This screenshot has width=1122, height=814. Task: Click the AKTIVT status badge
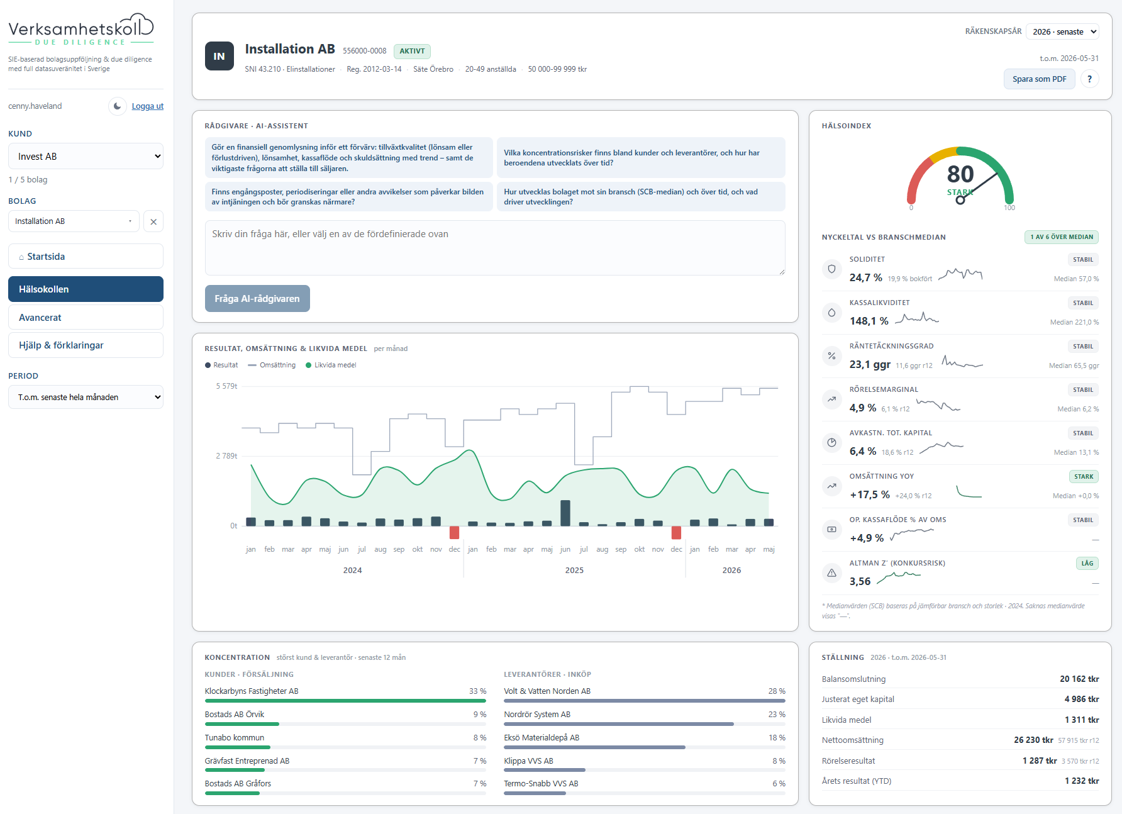click(412, 51)
